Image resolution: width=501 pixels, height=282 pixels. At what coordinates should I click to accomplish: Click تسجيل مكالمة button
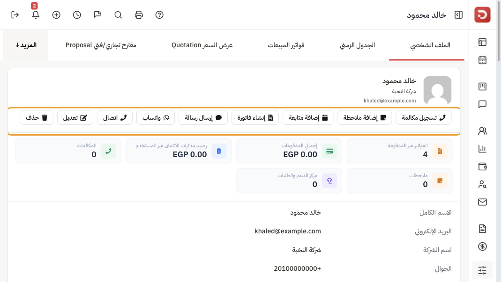423,118
